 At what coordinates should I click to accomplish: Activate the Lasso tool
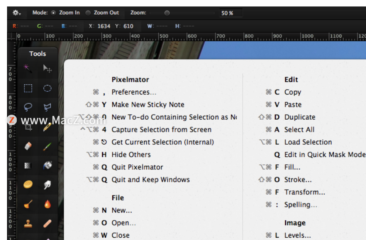(x=28, y=107)
